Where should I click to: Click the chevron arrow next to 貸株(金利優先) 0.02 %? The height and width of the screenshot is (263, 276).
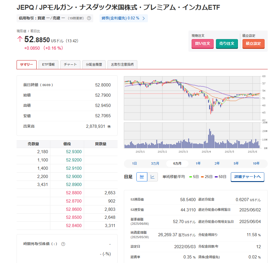(x=144, y=18)
